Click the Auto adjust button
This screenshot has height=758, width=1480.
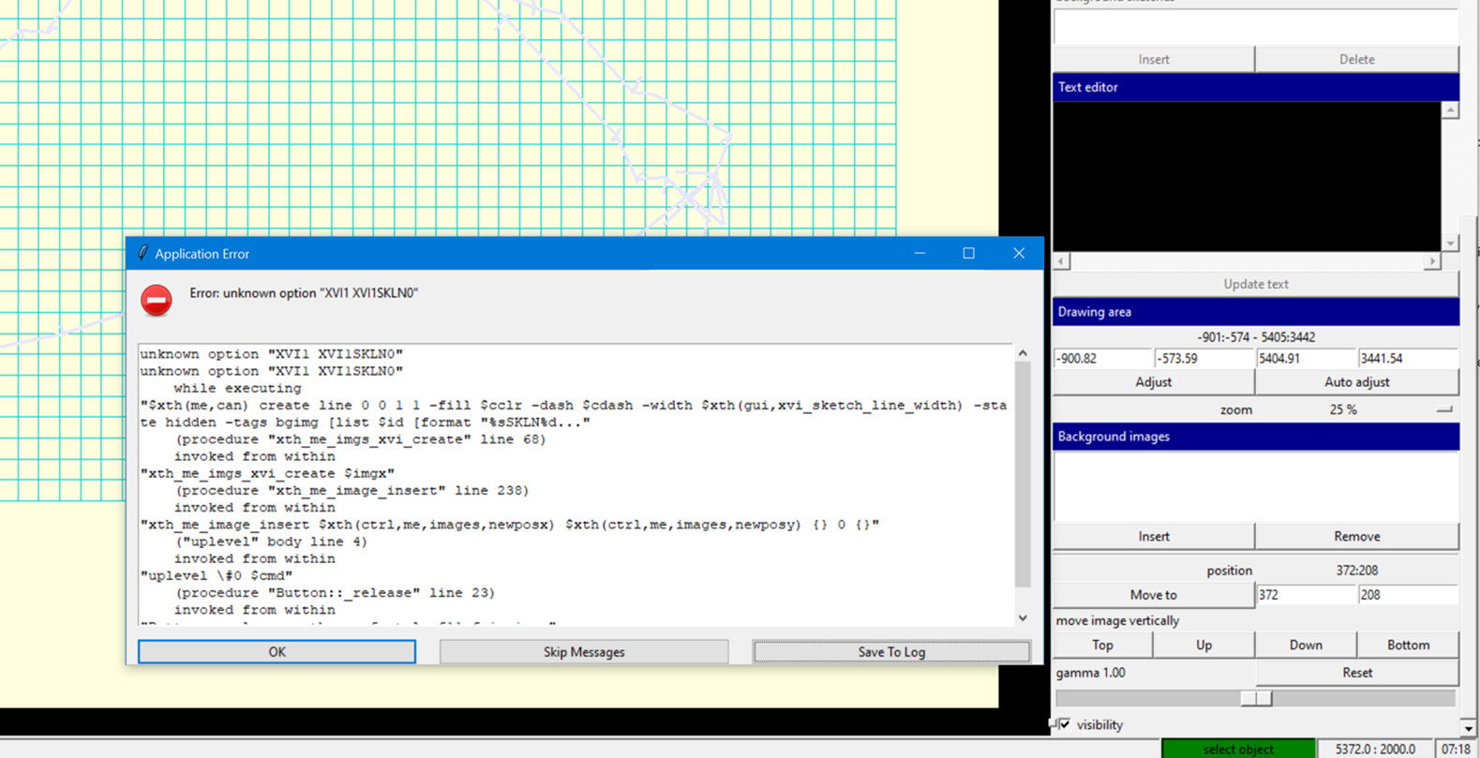(1356, 382)
